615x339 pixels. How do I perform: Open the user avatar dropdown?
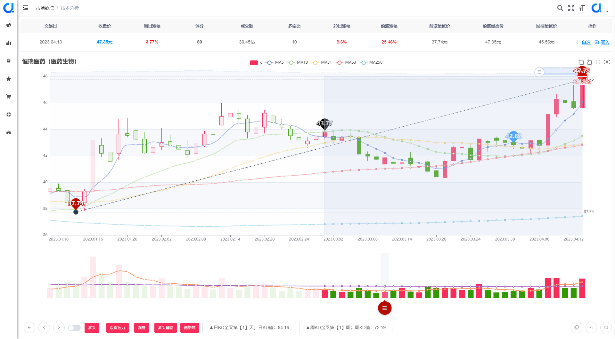click(600, 8)
